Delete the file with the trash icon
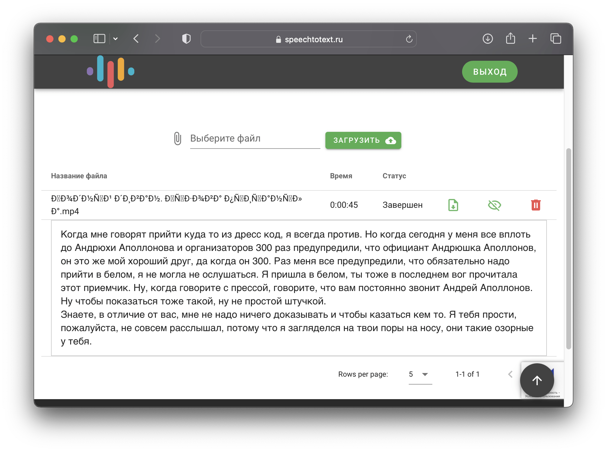 (536, 205)
